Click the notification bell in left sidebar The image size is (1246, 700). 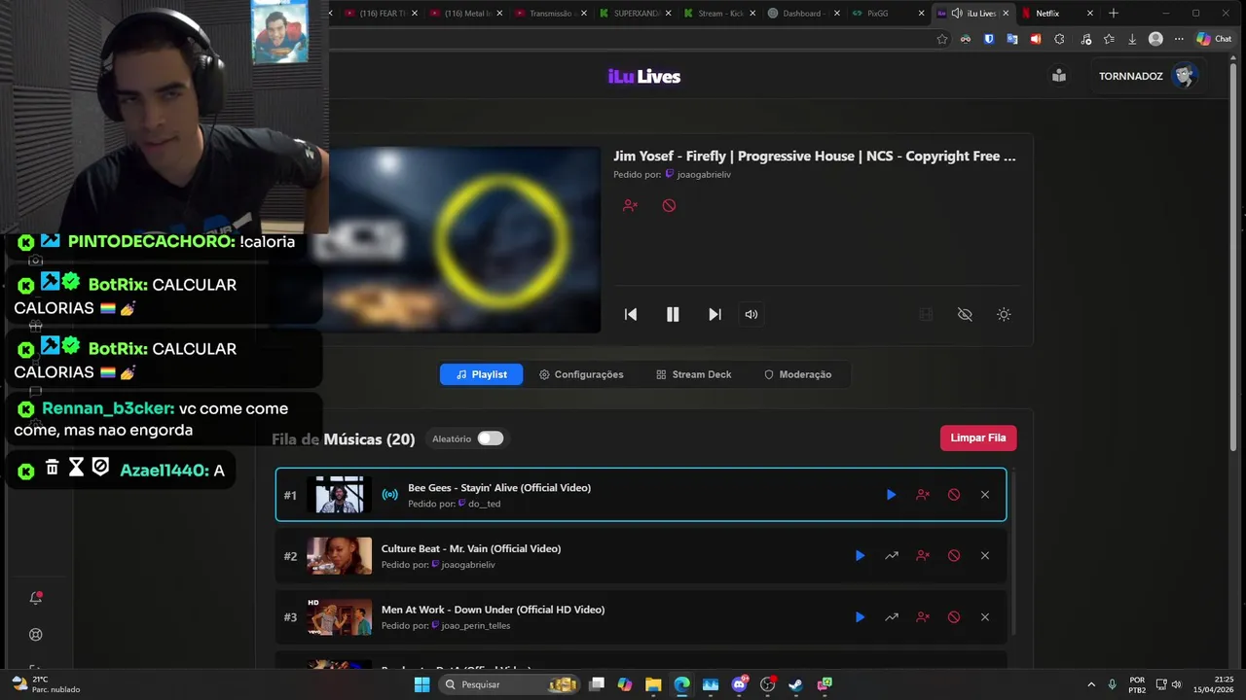pos(36,598)
